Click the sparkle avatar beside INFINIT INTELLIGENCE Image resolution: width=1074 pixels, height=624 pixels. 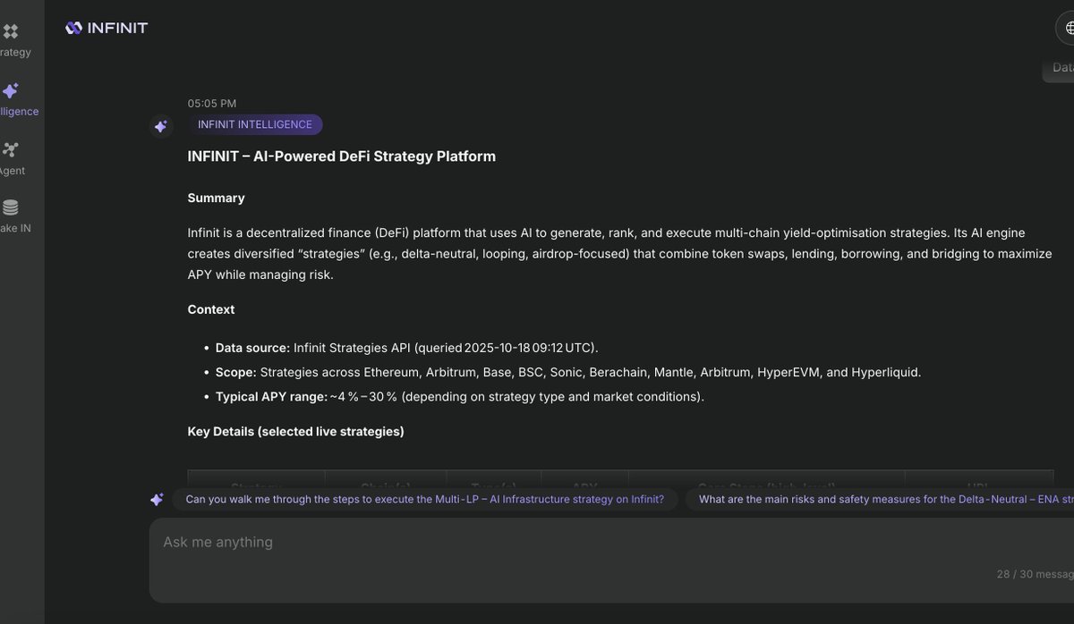click(x=161, y=126)
